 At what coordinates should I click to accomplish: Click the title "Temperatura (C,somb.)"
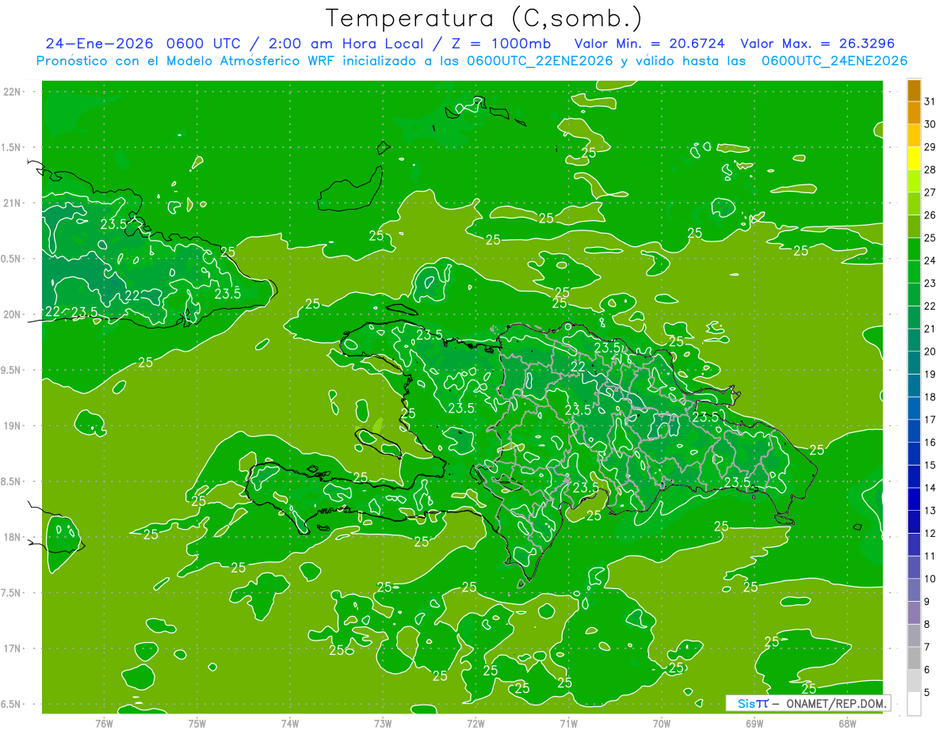484,18
